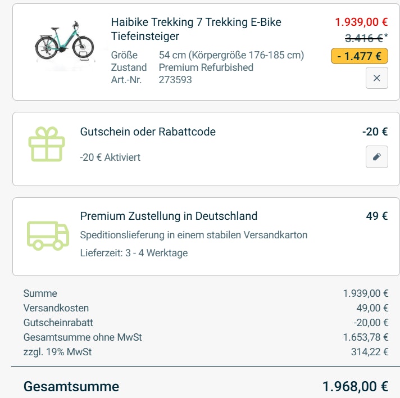This screenshot has width=400, height=398.
Task: Click the Lieferzeit 3 - 4 Werktage text
Action: [134, 253]
